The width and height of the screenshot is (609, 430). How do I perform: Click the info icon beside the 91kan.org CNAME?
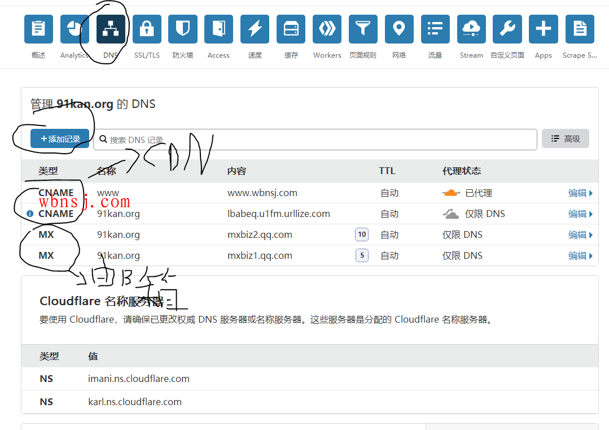[x=30, y=214]
